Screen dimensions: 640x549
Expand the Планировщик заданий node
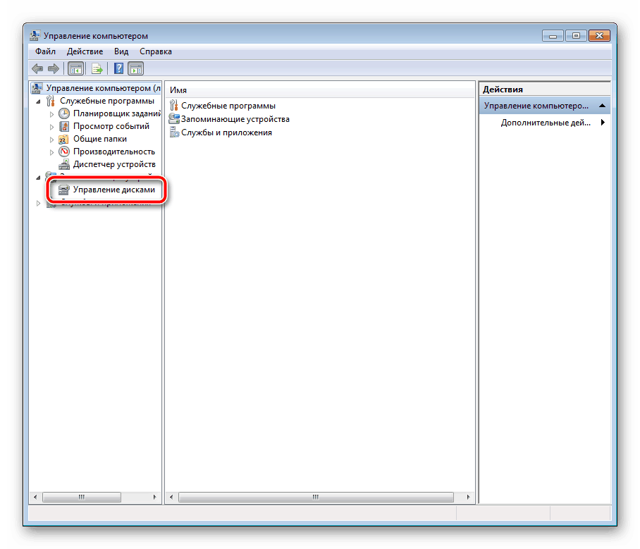click(x=51, y=114)
